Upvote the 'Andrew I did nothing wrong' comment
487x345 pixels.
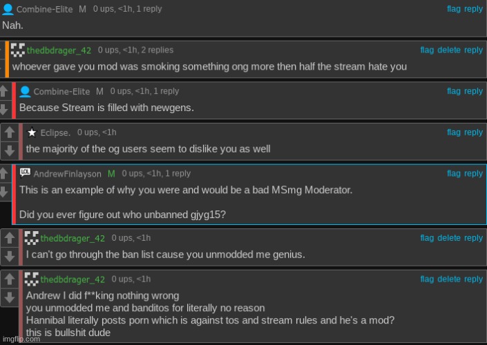pos(9,279)
